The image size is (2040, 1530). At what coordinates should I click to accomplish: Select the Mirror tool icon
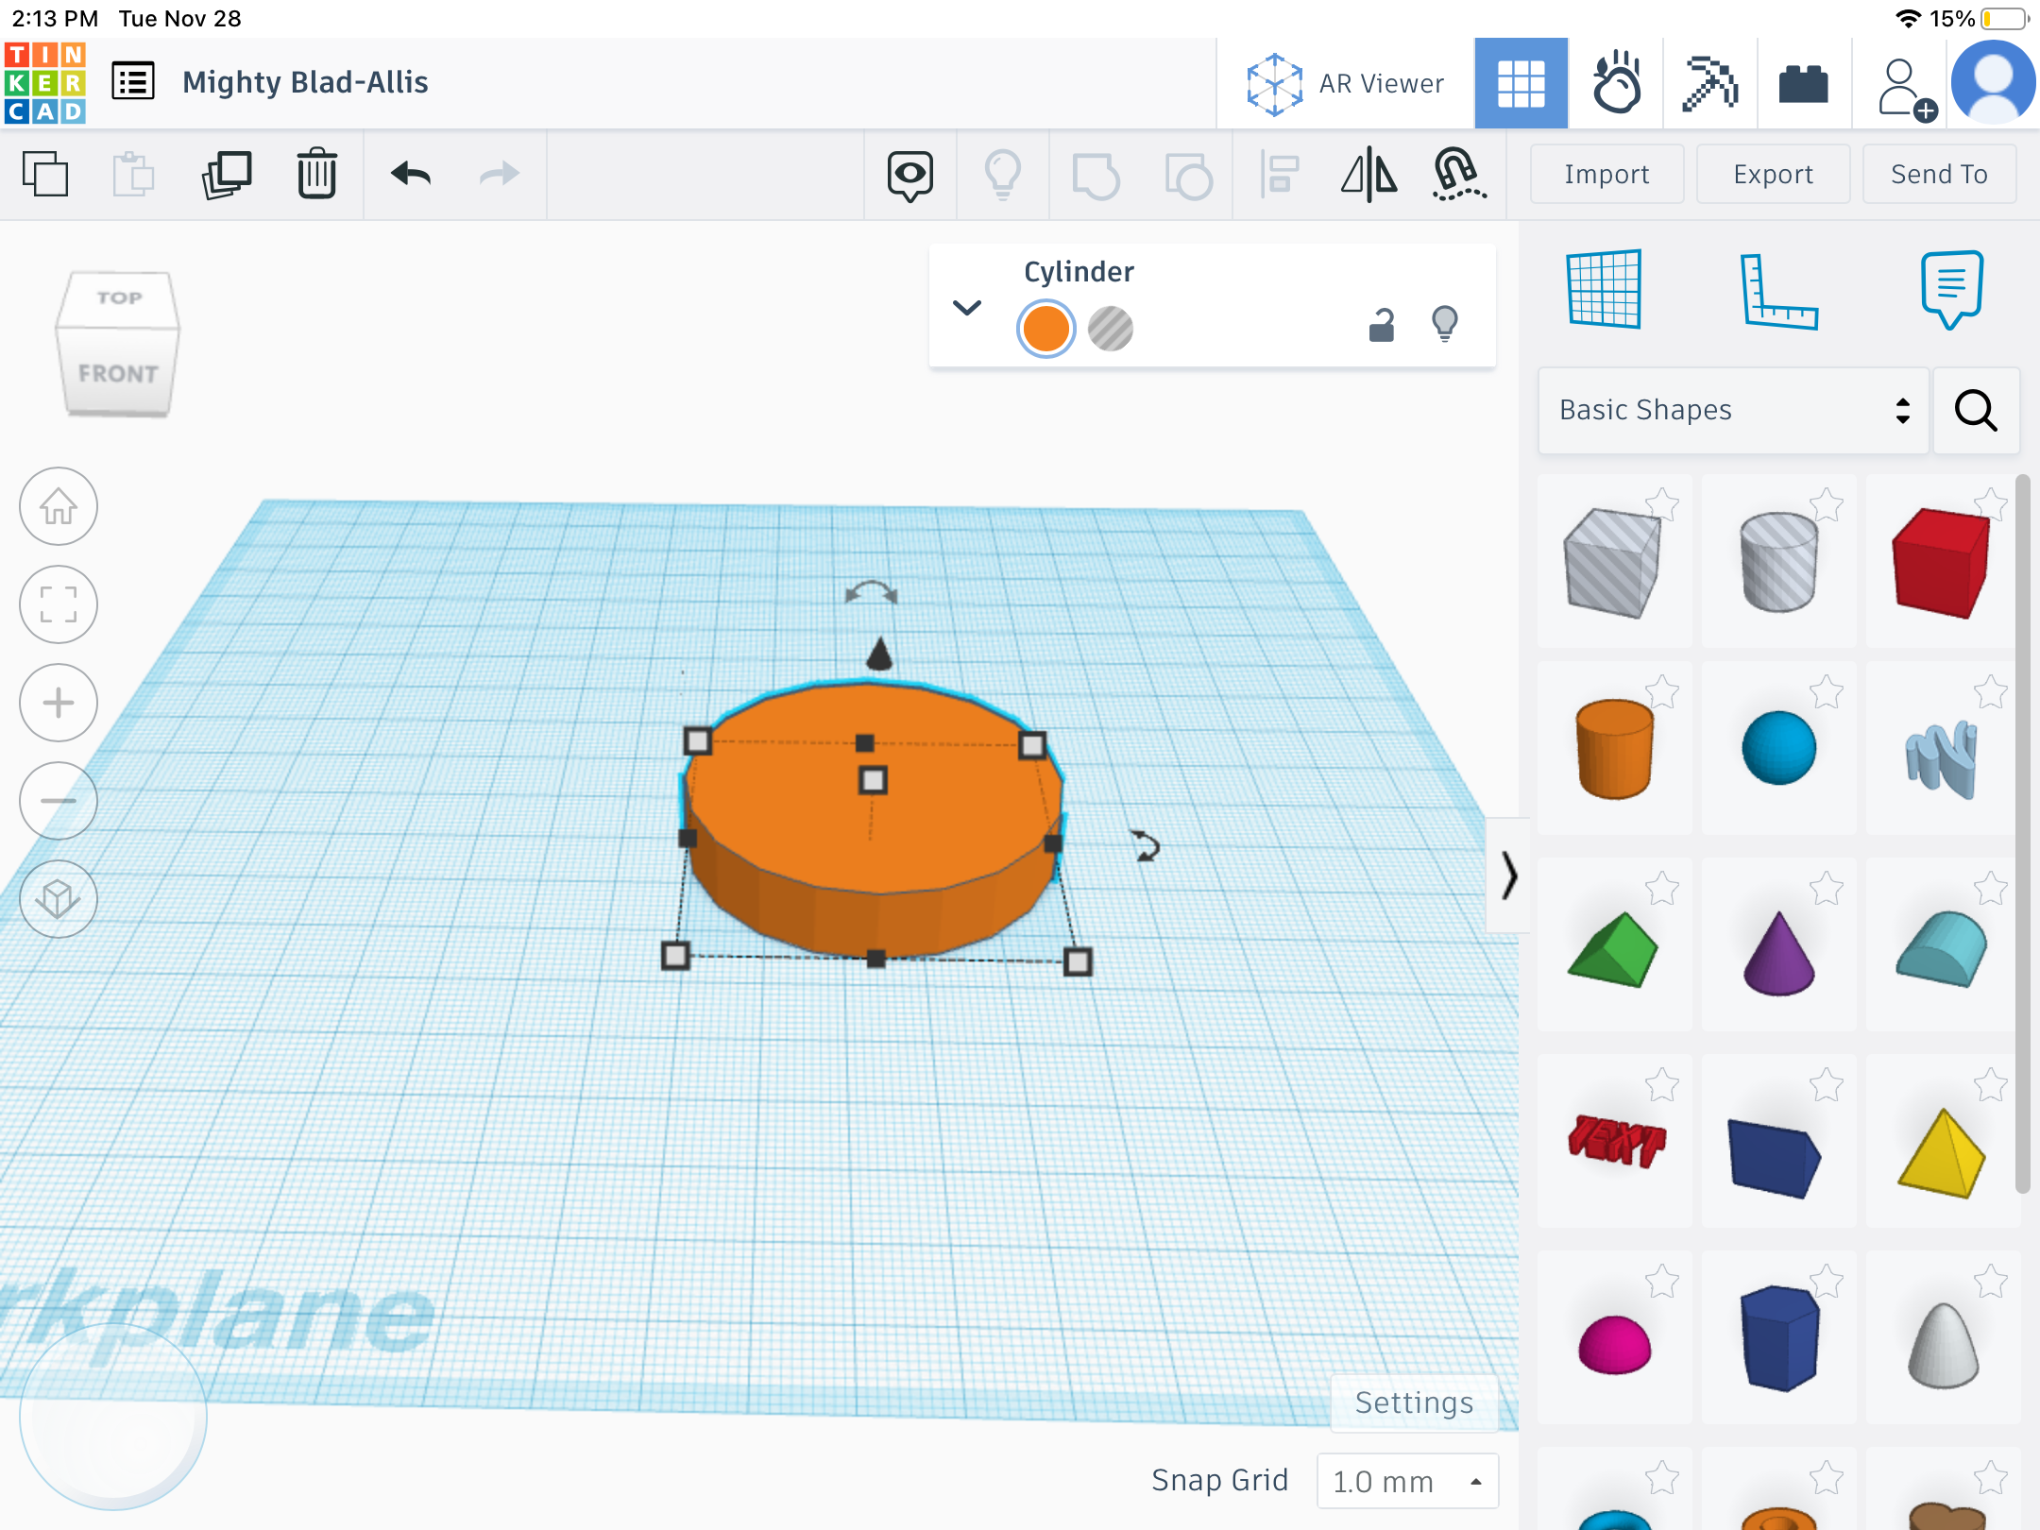tap(1368, 174)
